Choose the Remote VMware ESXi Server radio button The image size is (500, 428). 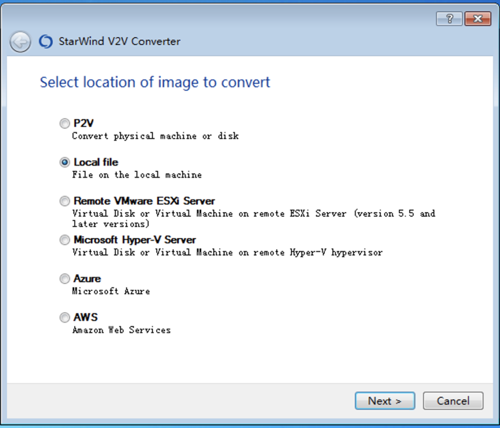tap(64, 201)
